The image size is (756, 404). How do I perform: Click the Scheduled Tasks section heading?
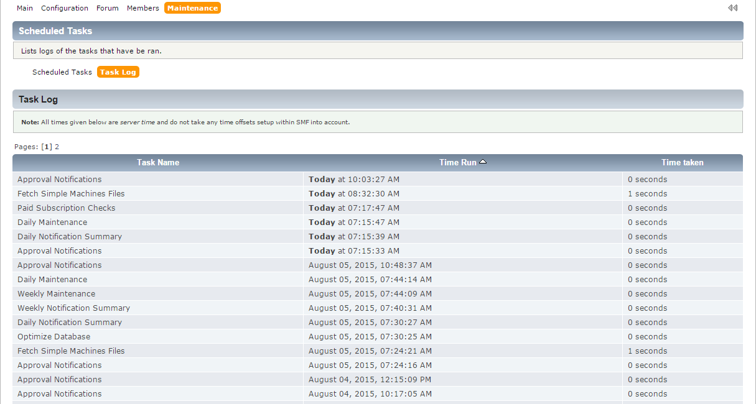(55, 31)
